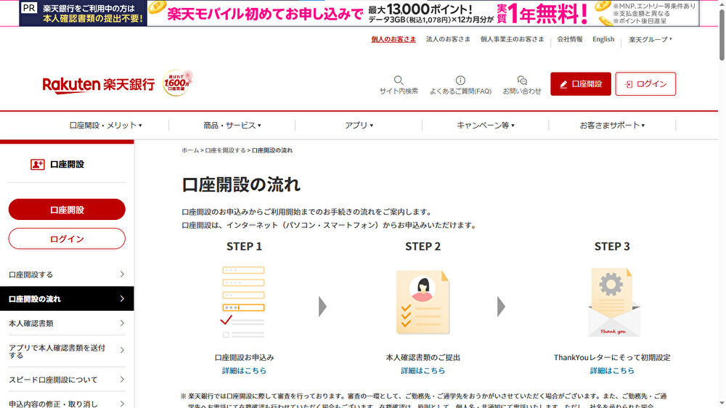Select 本人確認書類 in the sidebar
Viewport: 726px width, 408px height.
(67, 323)
